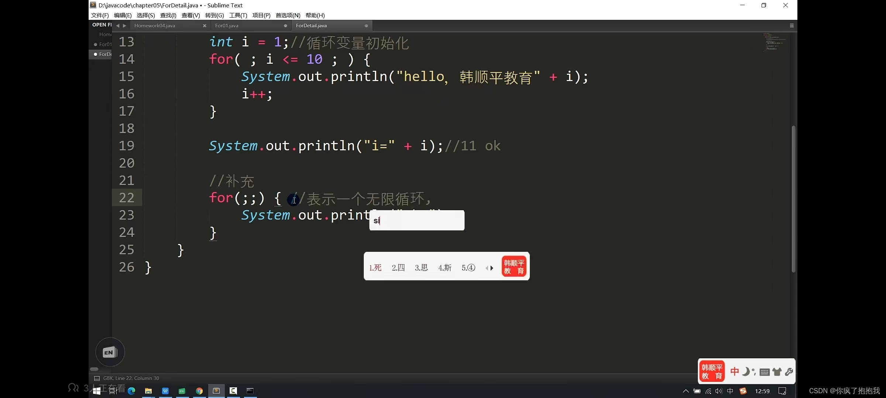
Task: Open WPS Office from the taskbar
Action: tap(165, 391)
